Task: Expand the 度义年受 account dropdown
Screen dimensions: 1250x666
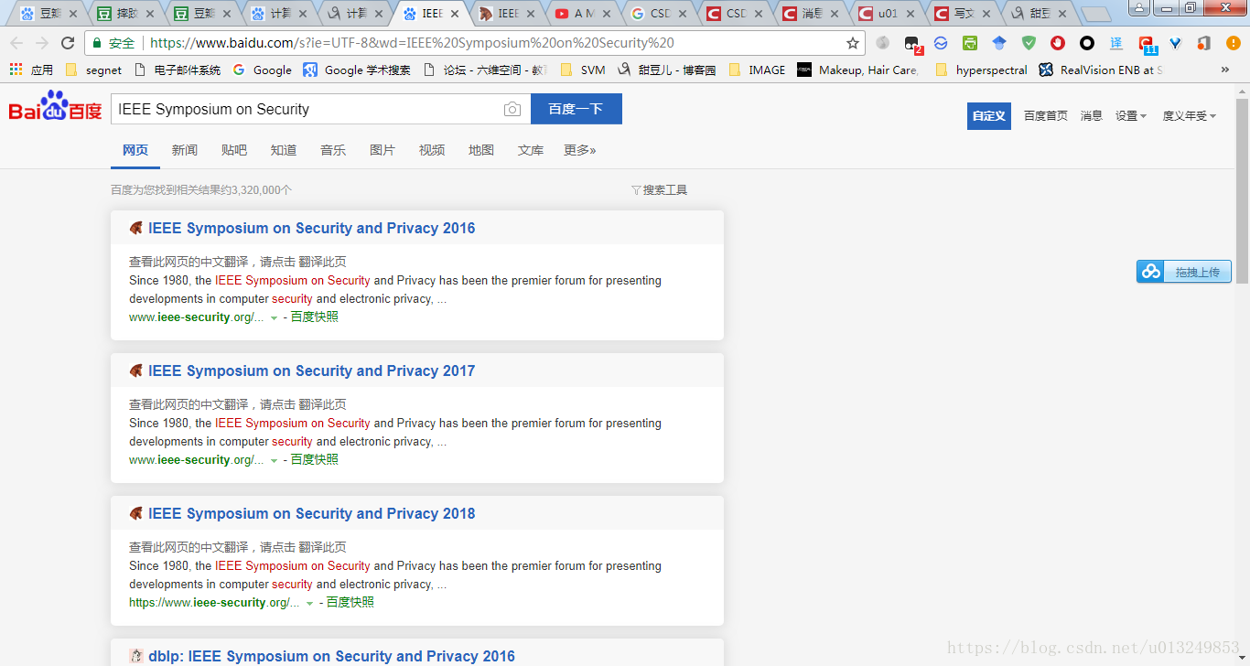Action: 1189,115
